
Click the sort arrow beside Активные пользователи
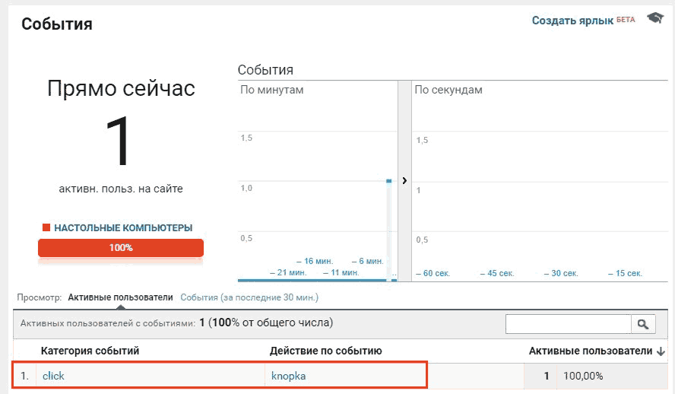pyautogui.click(x=661, y=351)
